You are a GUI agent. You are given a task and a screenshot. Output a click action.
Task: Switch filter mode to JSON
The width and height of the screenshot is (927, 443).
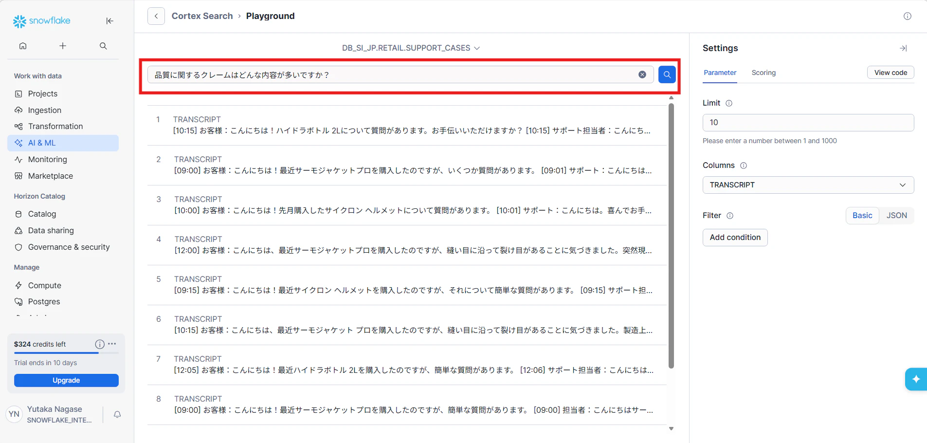[x=896, y=216]
